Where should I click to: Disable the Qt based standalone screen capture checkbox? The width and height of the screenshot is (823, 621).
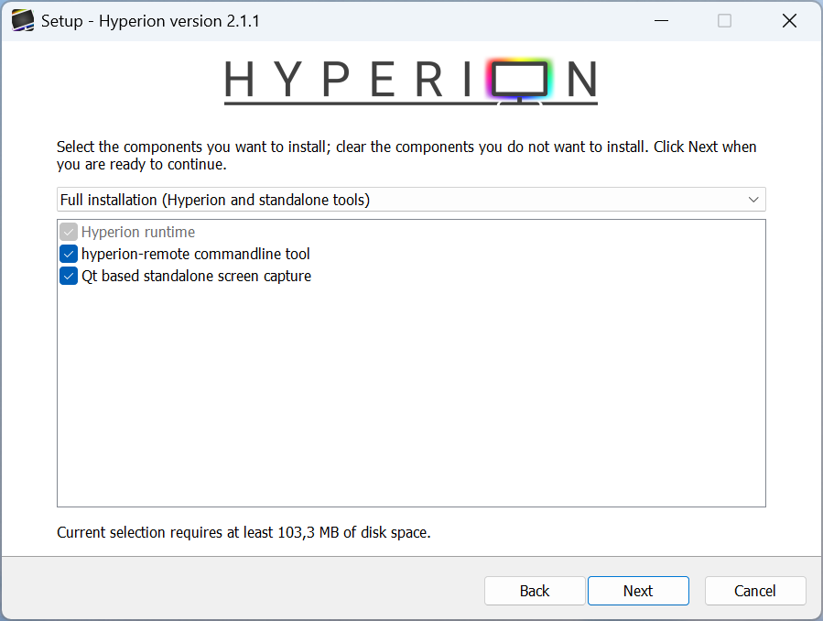point(69,277)
